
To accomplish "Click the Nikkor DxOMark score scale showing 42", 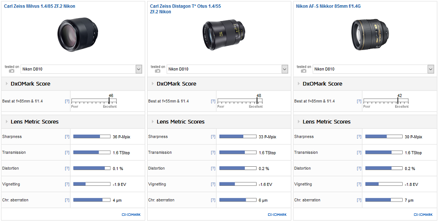I will coord(386,101).
